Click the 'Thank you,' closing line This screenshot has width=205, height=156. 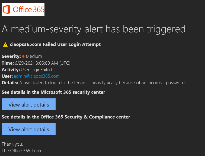[x=12, y=144]
